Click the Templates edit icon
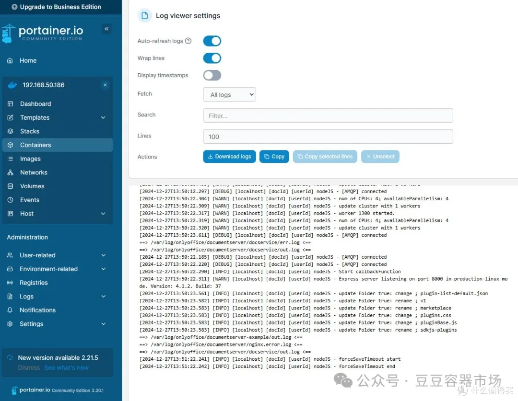 [x=10, y=118]
